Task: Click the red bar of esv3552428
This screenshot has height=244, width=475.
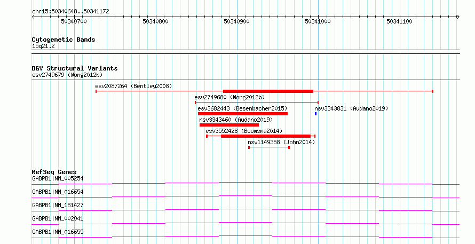Action: point(266,136)
